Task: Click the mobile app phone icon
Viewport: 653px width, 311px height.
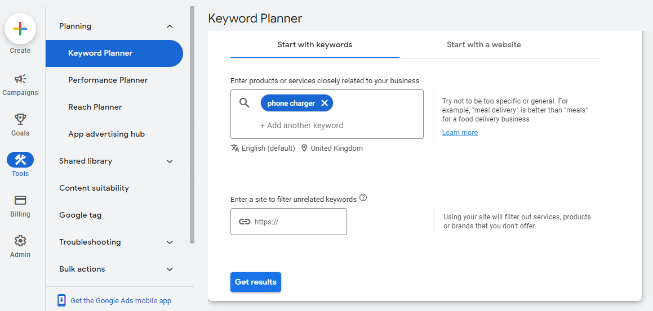Action: click(61, 301)
